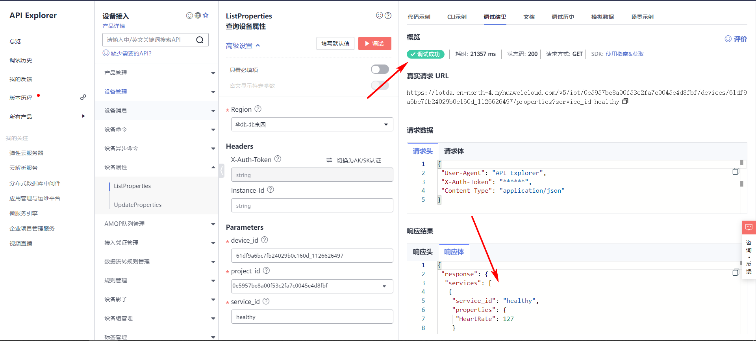Click the X-Auth-Token input field
The height and width of the screenshot is (341, 756).
(x=312, y=175)
